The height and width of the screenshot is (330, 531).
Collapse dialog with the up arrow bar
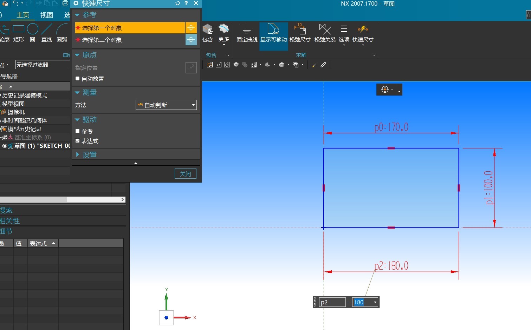[136, 163]
